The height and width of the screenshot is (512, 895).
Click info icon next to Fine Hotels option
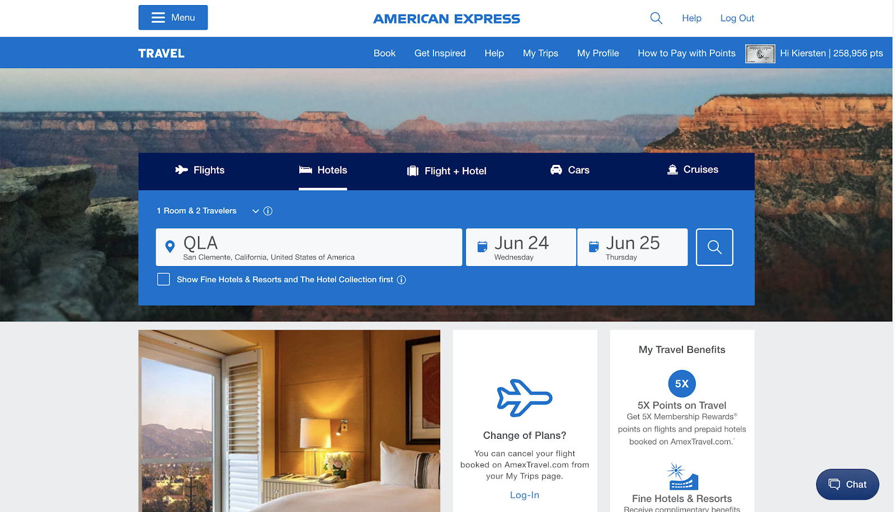click(402, 279)
